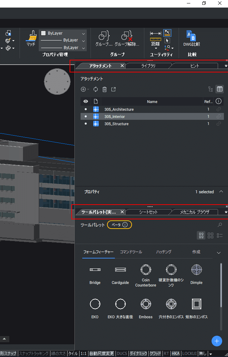Switch to the メカニカル ブラウザ tab
The height and width of the screenshot is (357, 228).
pyautogui.click(x=195, y=212)
